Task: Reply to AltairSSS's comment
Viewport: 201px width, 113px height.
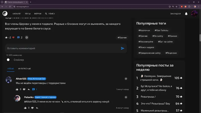Action: [29, 89]
